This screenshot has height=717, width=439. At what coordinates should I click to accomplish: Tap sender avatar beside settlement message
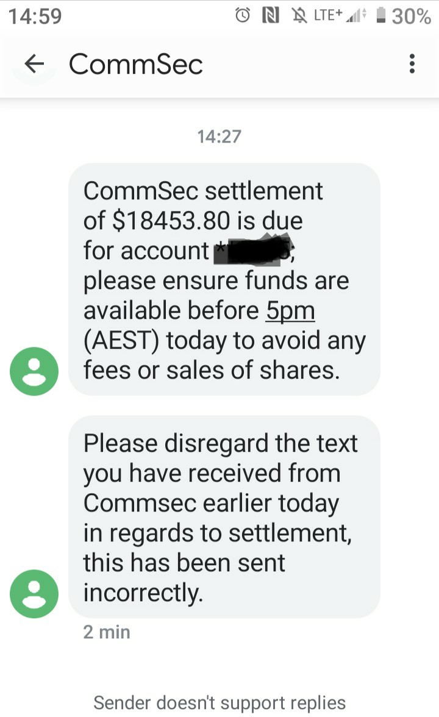(x=34, y=371)
